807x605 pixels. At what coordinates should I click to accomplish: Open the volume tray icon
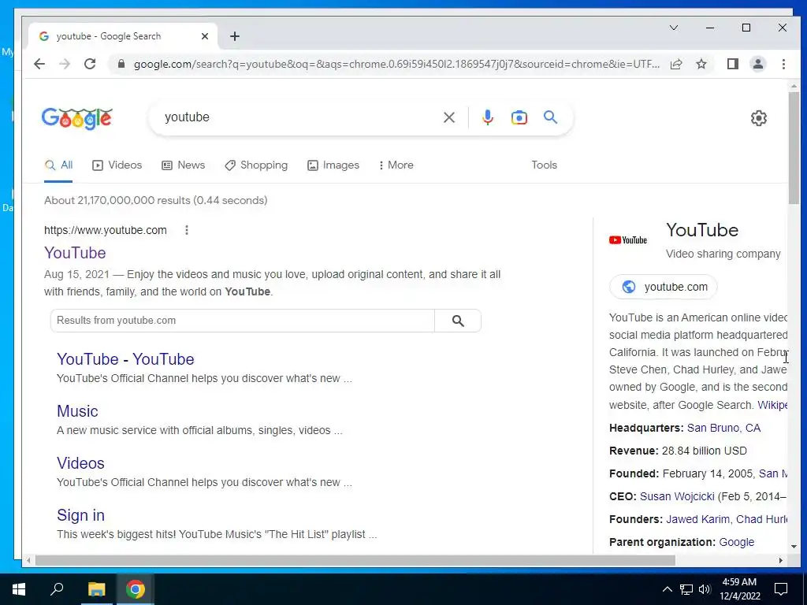pos(705,589)
